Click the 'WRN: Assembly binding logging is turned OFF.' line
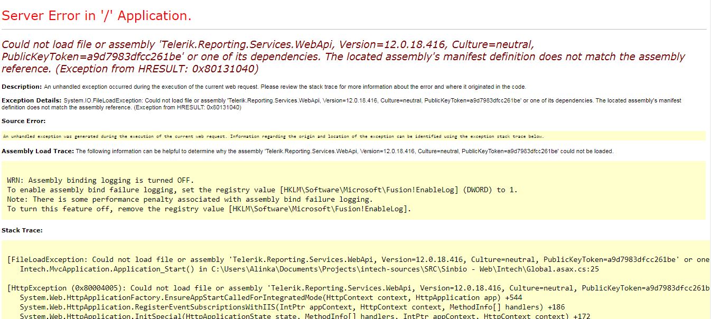The image size is (711, 319). tap(100, 180)
